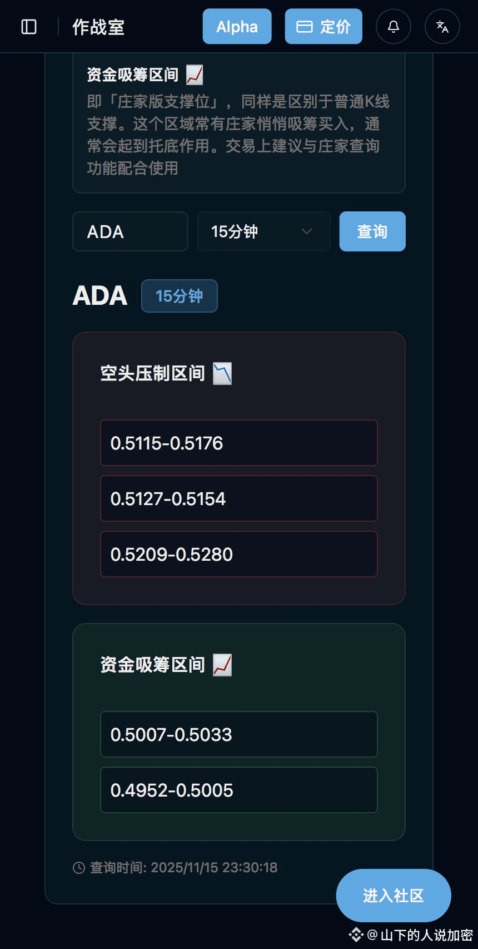Click the dropdown chevron arrow

click(307, 231)
